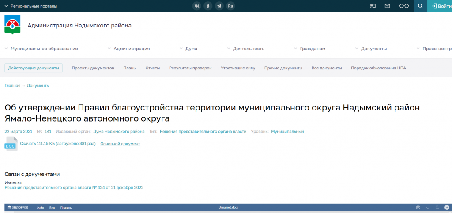Open the Telegram channel icon
The image size is (452, 213).
219,6
